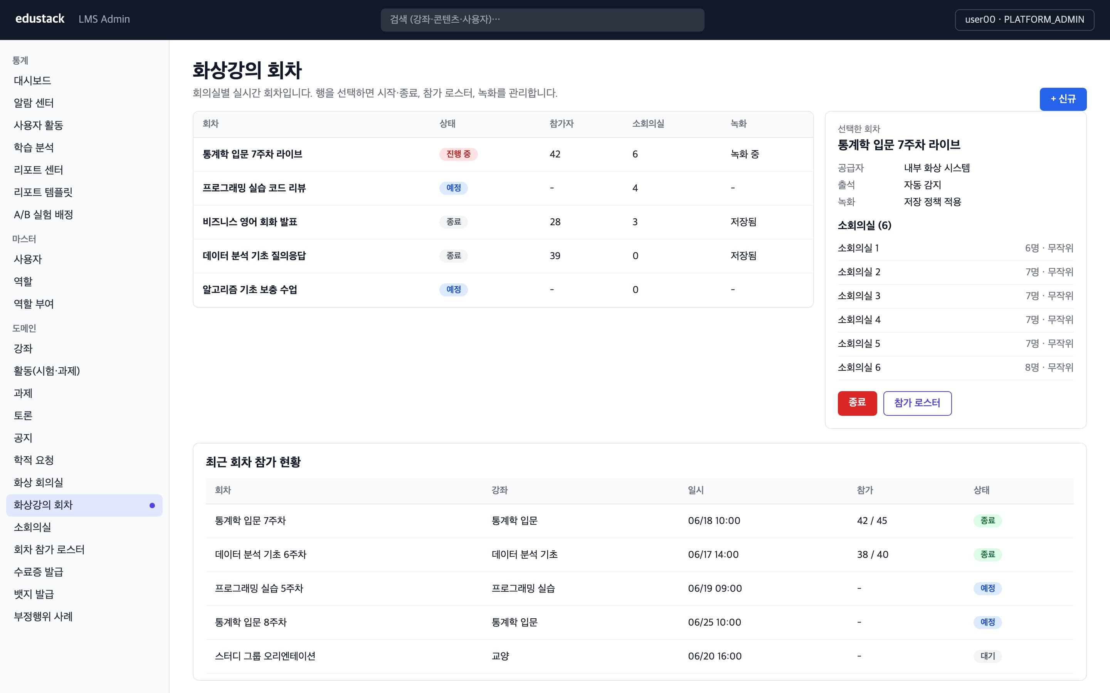The image size is (1110, 693).
Task: Select 리포트 템플릿 in sidebar
Action: [84, 192]
